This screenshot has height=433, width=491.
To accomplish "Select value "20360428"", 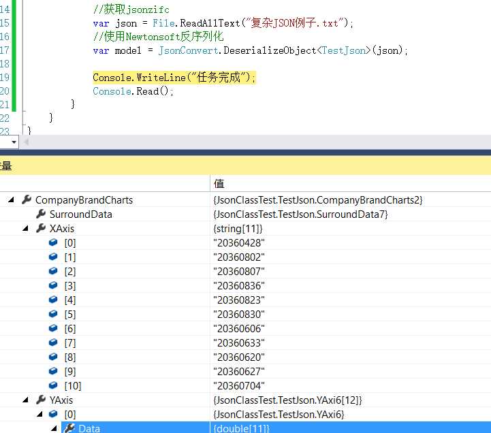I will (239, 243).
